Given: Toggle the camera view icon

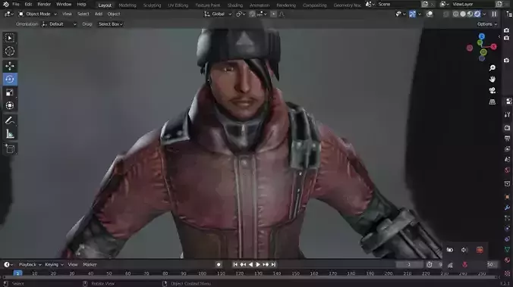Looking at the screenshot, I should pyautogui.click(x=492, y=90).
